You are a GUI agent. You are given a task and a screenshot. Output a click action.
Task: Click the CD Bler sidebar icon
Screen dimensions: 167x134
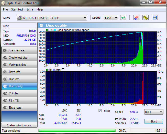pyautogui.click(x=5, y=93)
